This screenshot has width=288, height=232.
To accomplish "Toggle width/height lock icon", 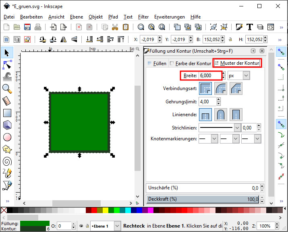I will point(230,39).
